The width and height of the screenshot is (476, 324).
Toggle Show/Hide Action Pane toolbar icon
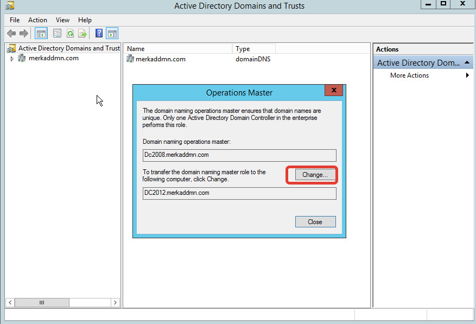point(112,34)
